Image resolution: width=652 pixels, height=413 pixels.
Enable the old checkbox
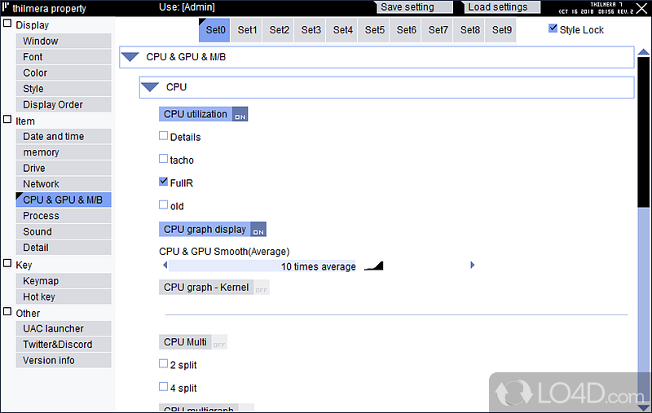164,204
